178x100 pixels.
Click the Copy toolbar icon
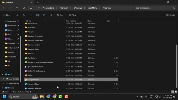pos(24,15)
